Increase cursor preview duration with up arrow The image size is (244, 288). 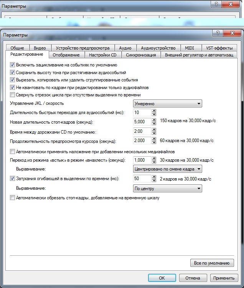click(x=154, y=139)
